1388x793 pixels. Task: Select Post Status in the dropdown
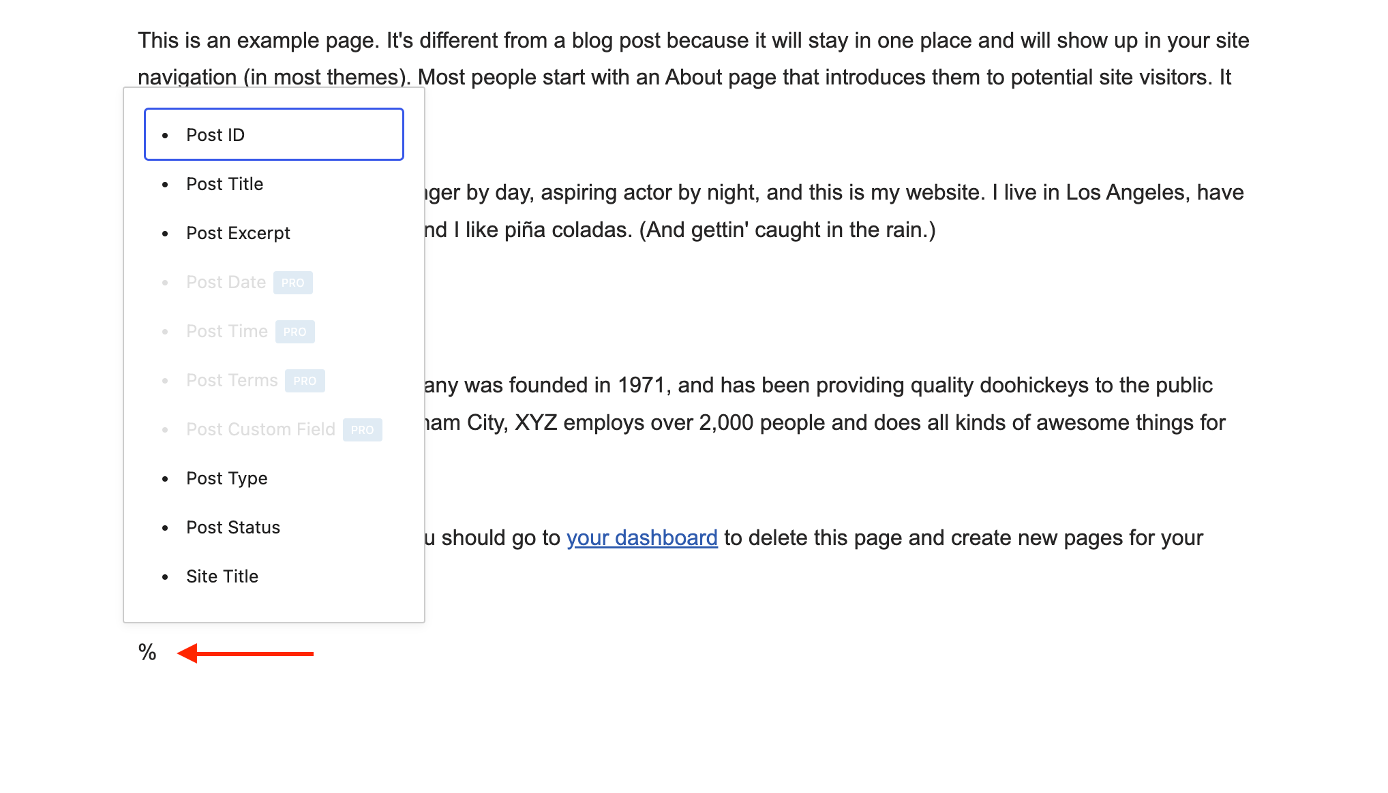click(233, 527)
